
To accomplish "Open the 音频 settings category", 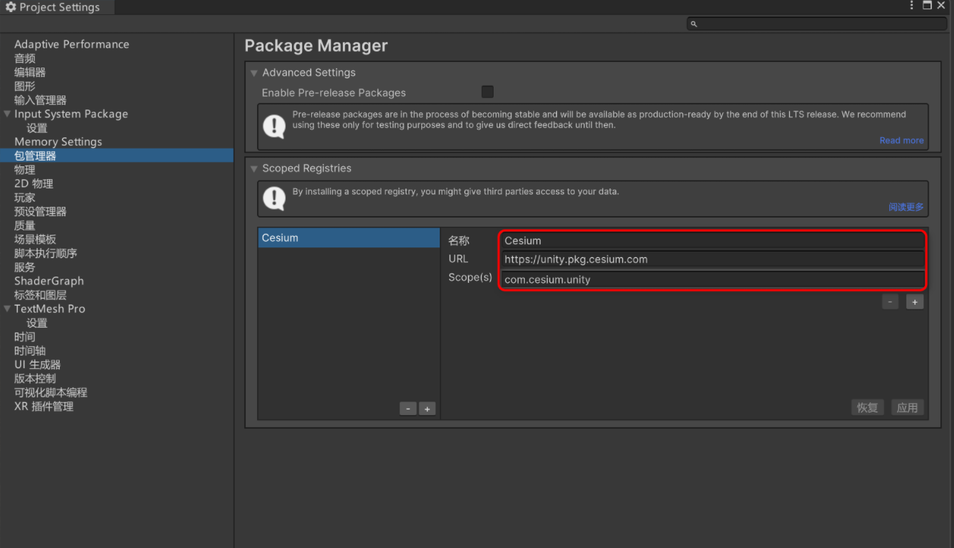I will 25,58.
